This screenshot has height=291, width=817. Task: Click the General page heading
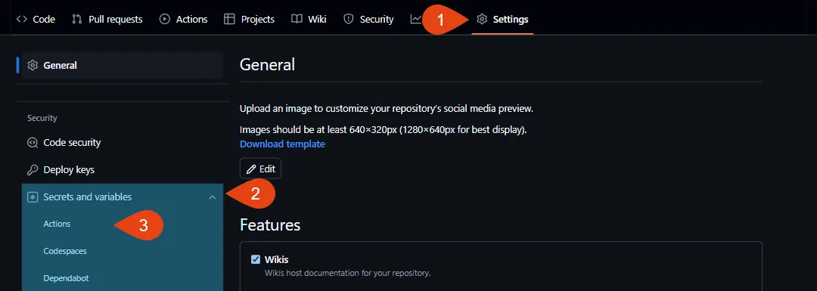click(x=267, y=64)
